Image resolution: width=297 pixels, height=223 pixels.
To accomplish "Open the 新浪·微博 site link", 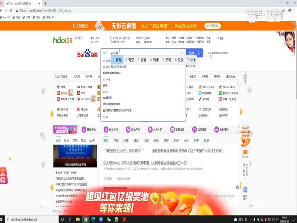I will click(x=85, y=87).
